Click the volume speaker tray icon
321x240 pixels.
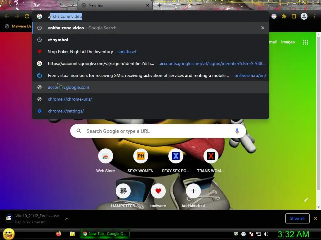point(266,234)
